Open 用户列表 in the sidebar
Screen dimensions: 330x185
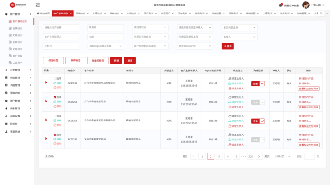point(17,56)
